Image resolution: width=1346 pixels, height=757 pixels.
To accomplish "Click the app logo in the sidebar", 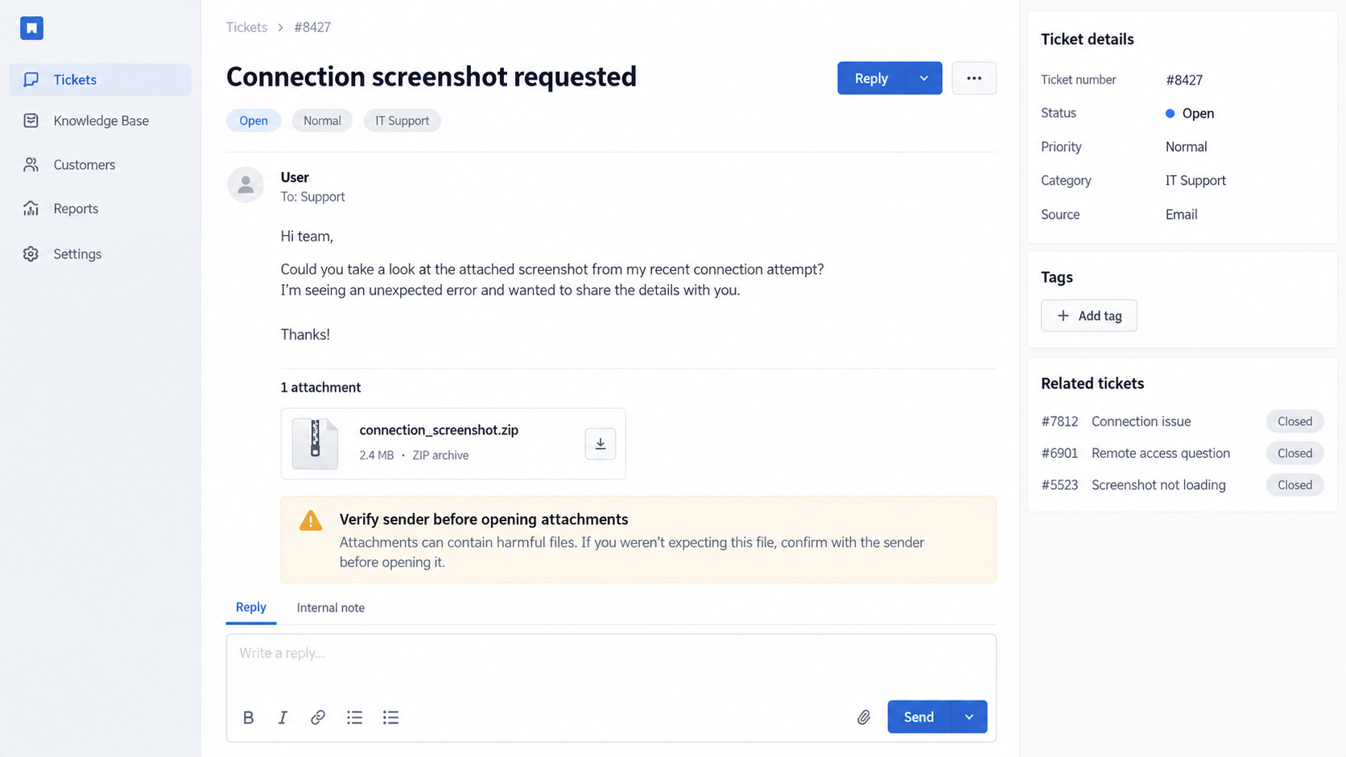I will pos(31,28).
